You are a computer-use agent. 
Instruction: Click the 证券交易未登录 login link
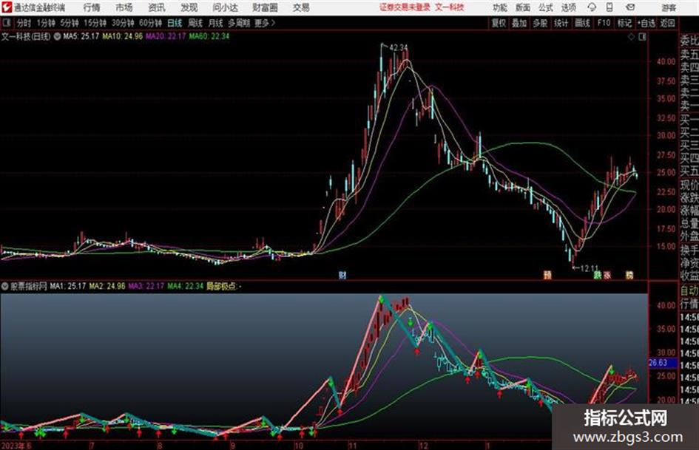point(405,7)
